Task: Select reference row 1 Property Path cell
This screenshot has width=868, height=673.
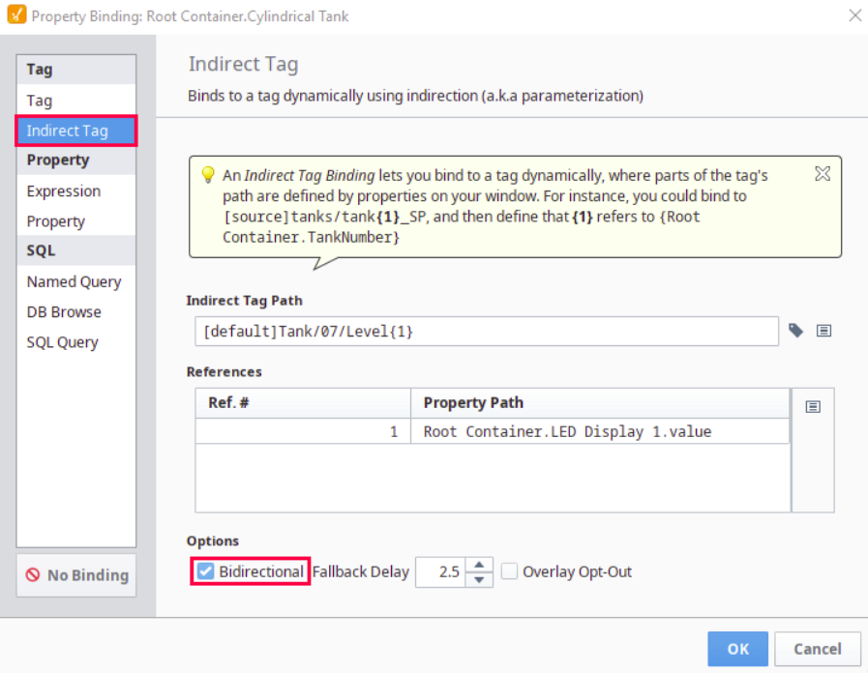Action: point(600,432)
